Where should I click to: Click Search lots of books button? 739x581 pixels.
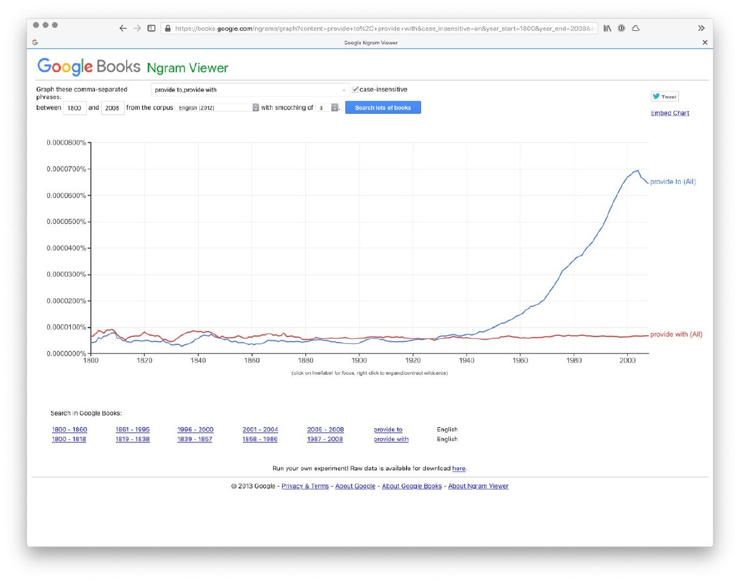click(383, 108)
